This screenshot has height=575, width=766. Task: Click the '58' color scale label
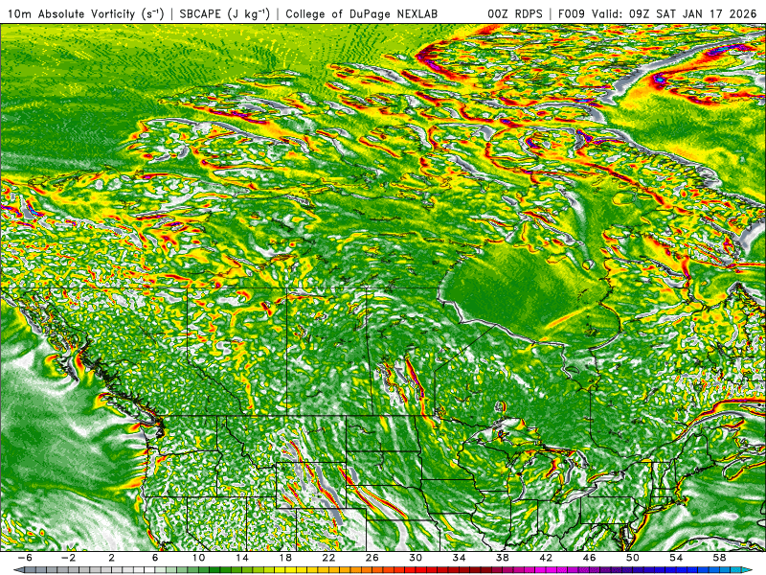tap(719, 558)
